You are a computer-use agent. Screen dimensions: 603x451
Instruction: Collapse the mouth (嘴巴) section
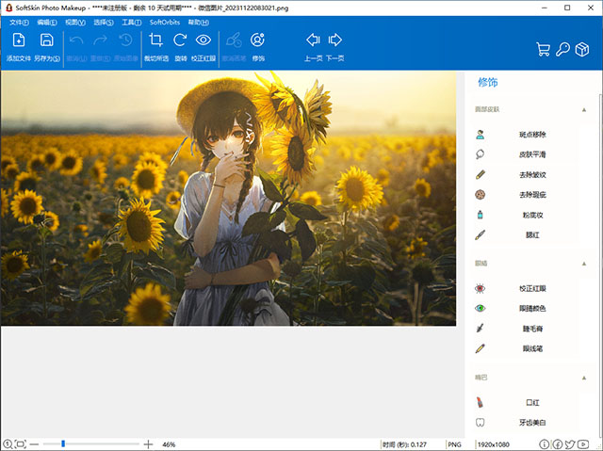584,378
